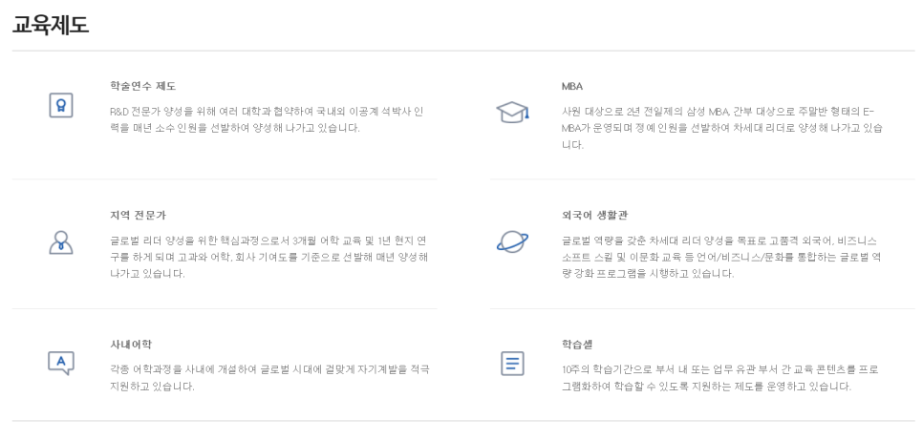Select the document lines icon beside 학습셀
This screenshot has width=923, height=440.
512,363
